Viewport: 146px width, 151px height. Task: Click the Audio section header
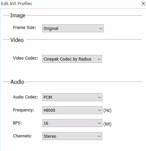(17, 82)
